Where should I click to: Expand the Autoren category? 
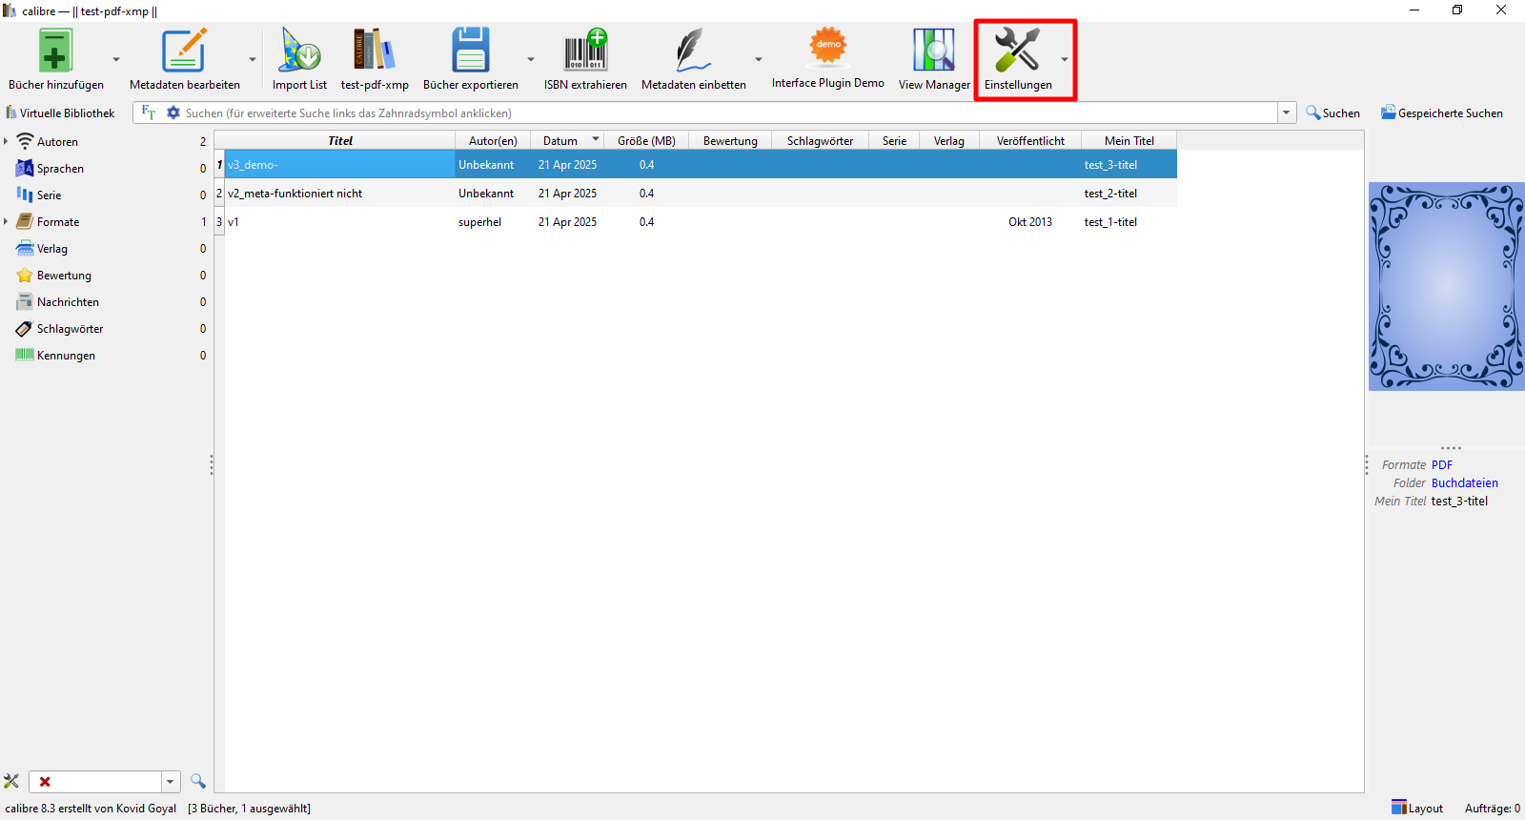click(6, 141)
